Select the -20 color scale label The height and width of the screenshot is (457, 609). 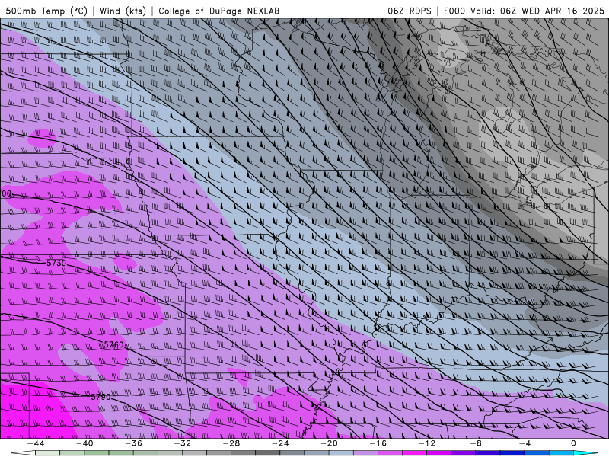[330, 443]
